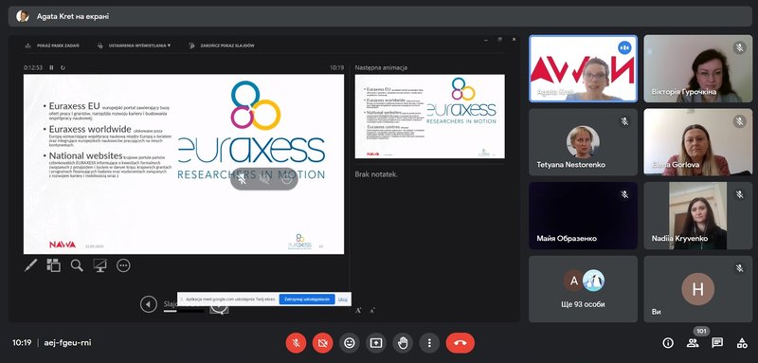The width and height of the screenshot is (758, 363).
Task: Activate the zoom into slide magnifier
Action: [x=77, y=264]
